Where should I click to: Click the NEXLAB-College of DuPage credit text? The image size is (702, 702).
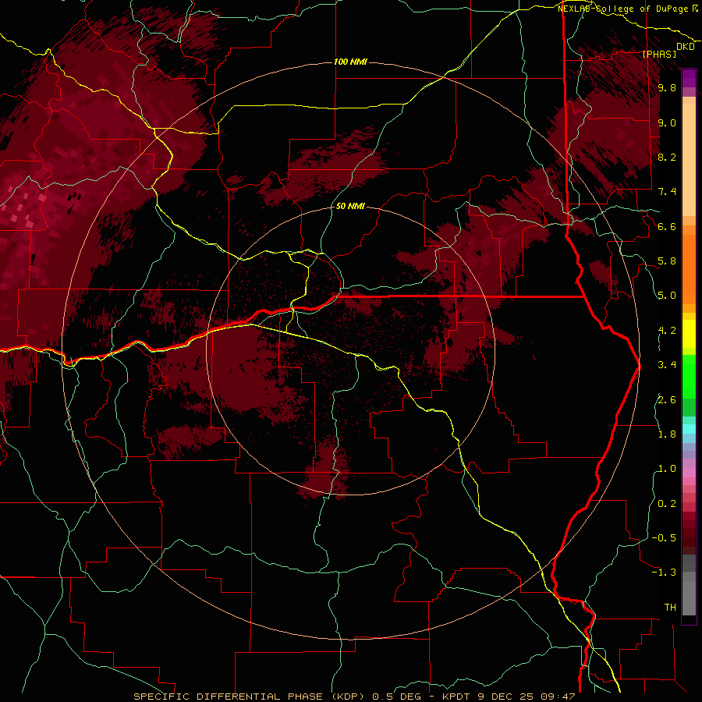coord(623,9)
